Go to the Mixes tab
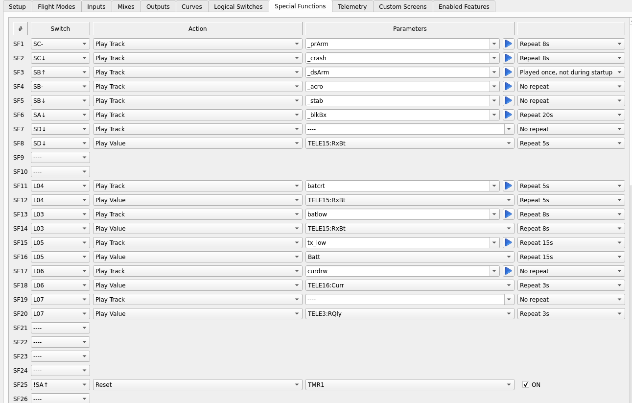This screenshot has height=403, width=632. point(126,7)
